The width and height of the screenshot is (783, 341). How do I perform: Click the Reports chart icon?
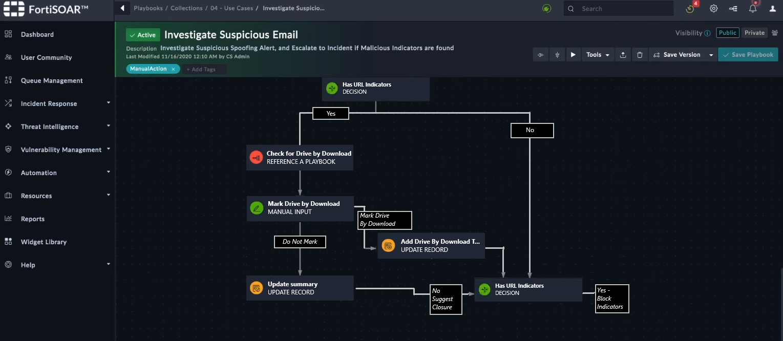(x=8, y=219)
